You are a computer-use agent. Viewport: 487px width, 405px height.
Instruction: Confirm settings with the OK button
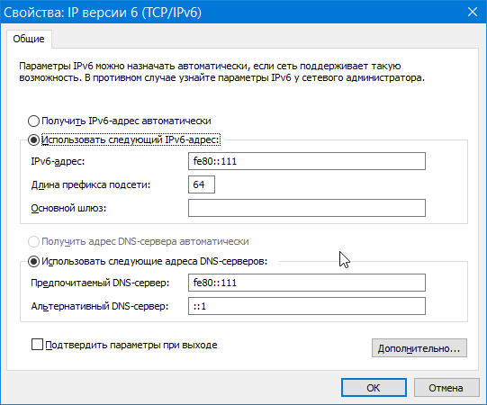point(374,388)
